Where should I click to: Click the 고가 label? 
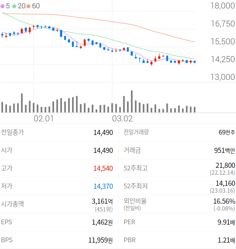click(x=7, y=168)
